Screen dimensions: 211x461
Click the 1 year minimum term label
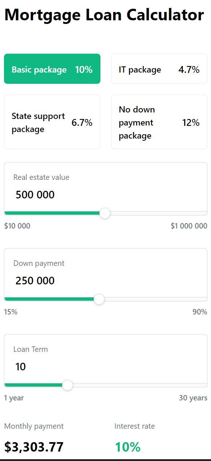[14, 398]
